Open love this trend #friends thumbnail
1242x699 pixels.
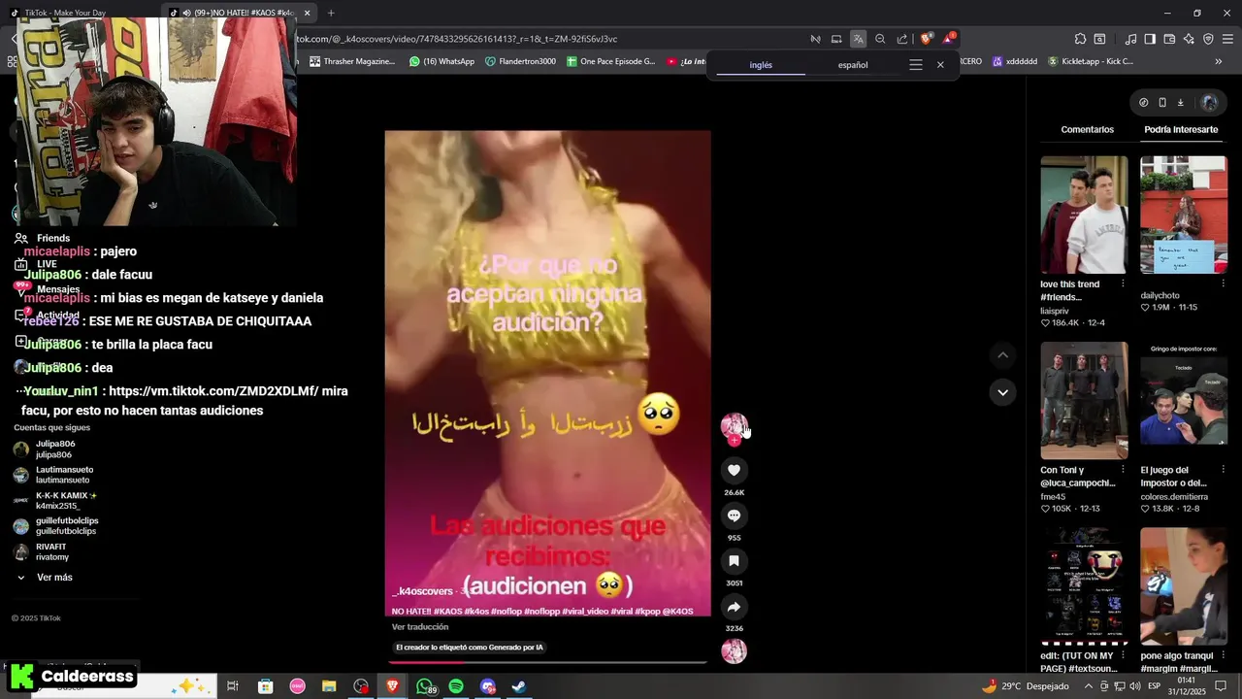pos(1084,215)
